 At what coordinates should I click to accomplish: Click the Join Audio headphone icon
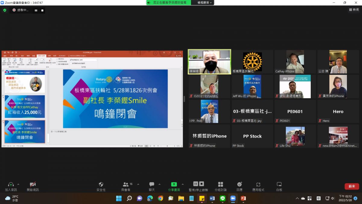tap(11, 184)
